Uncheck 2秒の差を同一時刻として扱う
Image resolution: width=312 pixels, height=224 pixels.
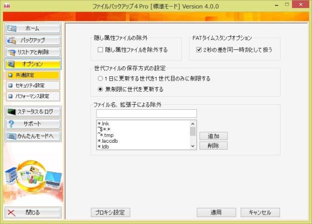coord(199,50)
